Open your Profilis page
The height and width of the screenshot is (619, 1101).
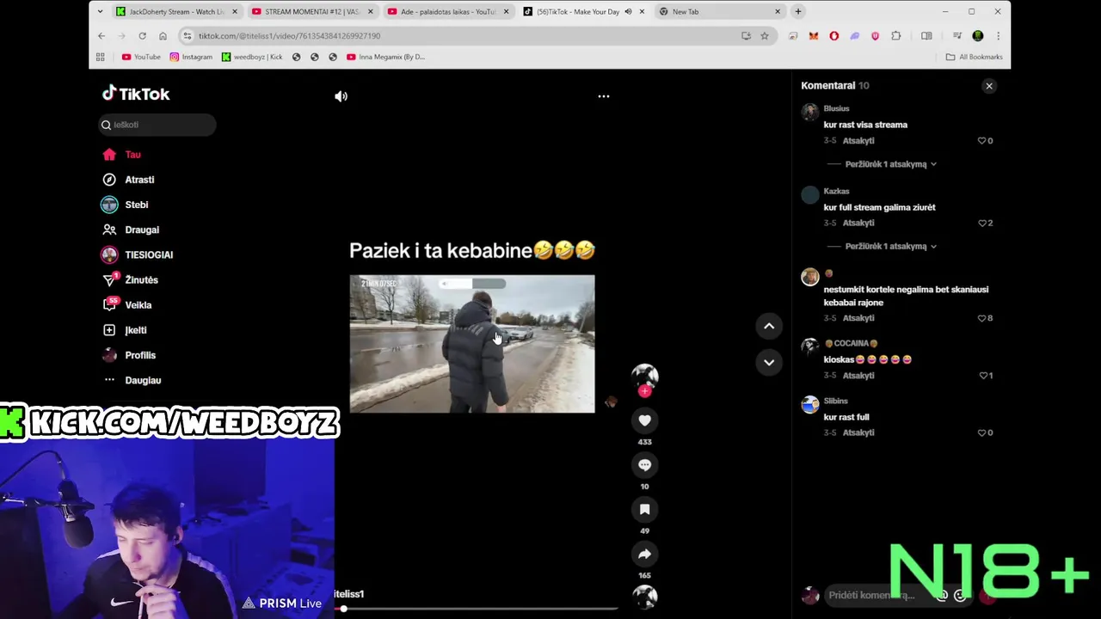(x=140, y=355)
